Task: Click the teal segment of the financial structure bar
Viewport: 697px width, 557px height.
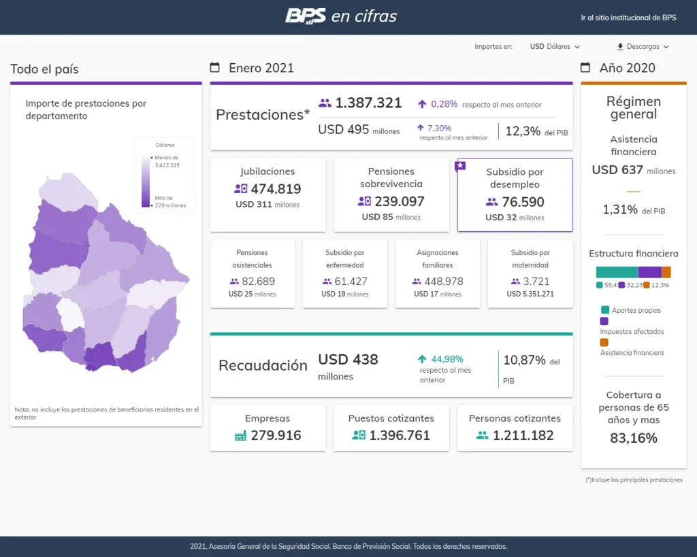Action: pyautogui.click(x=617, y=272)
